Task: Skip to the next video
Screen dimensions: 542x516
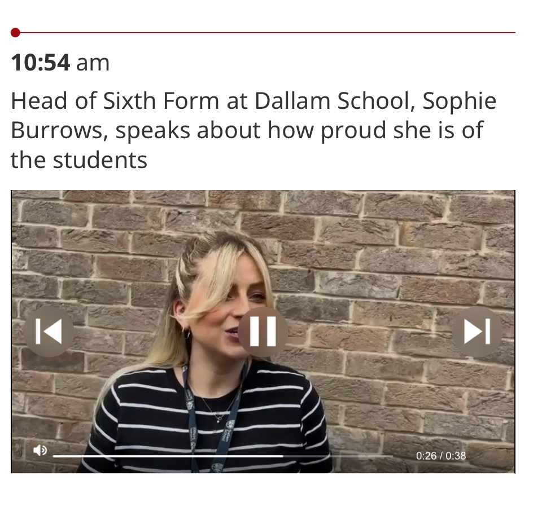Action: point(477,332)
